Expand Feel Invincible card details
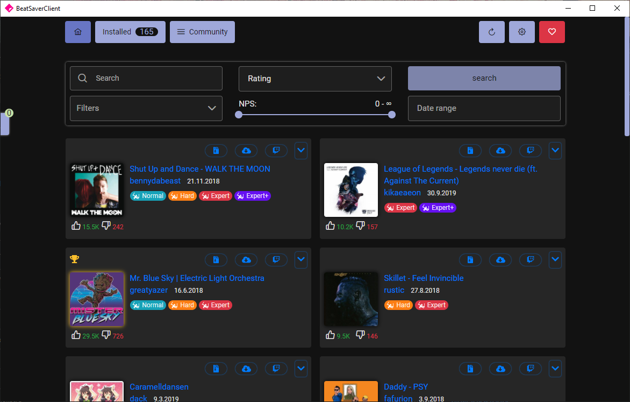 tap(555, 259)
